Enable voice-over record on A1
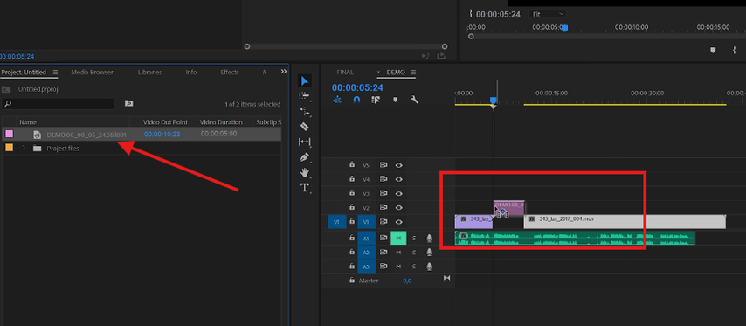746x326 pixels. [x=429, y=238]
